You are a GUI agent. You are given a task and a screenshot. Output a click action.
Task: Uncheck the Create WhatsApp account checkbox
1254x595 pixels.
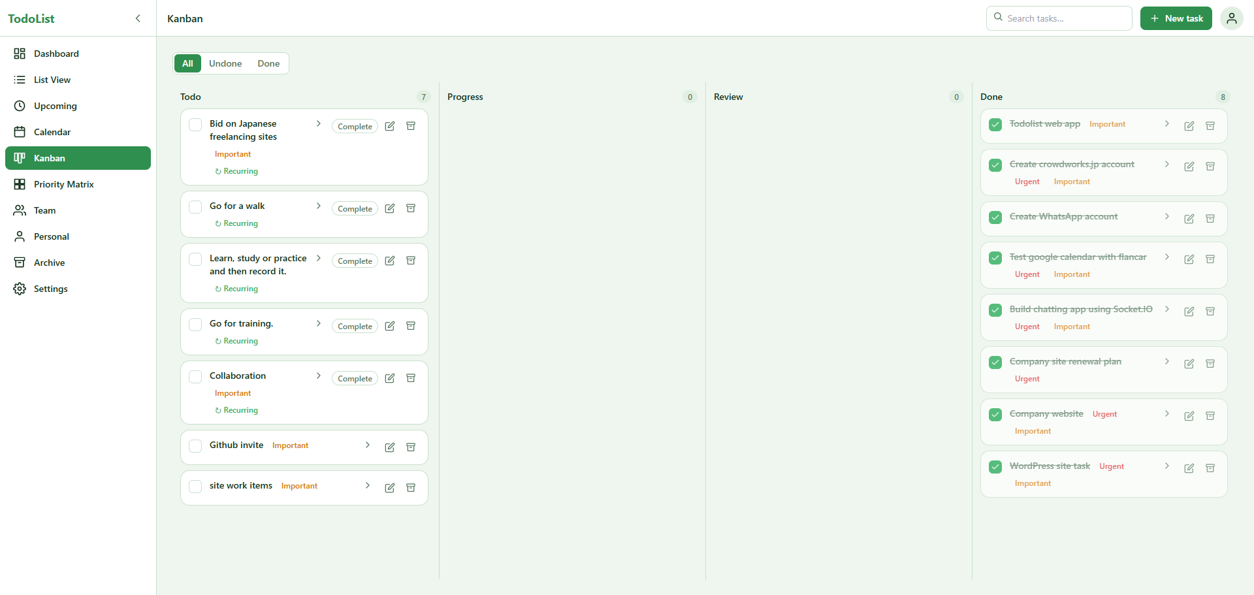pos(995,217)
